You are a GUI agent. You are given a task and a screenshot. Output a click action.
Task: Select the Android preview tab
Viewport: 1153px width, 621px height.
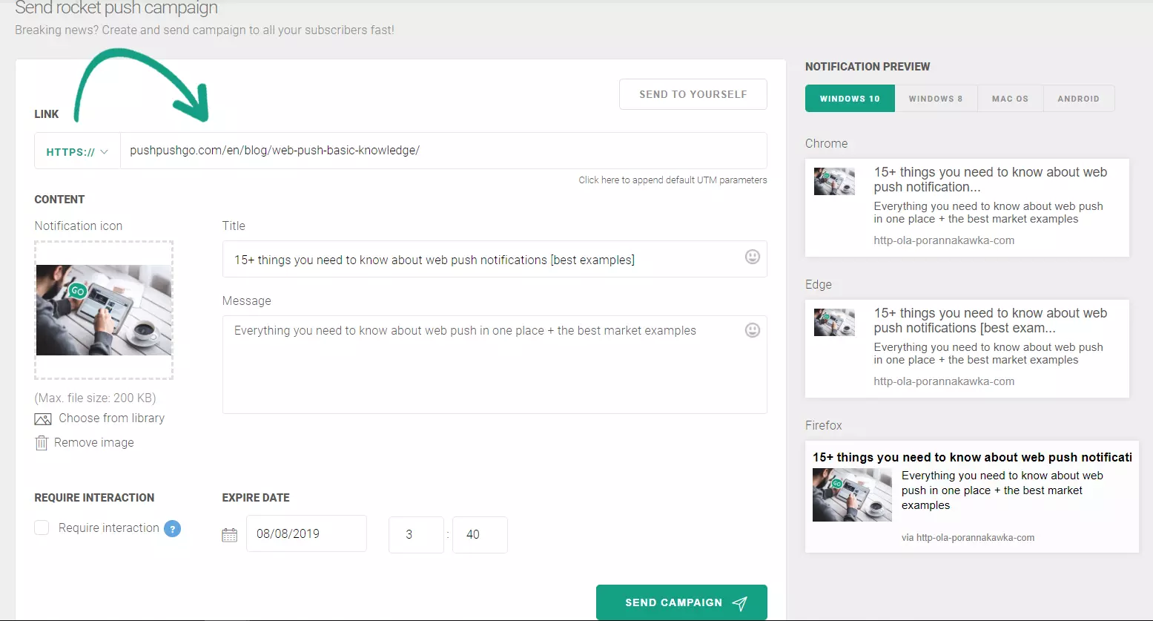pyautogui.click(x=1078, y=99)
